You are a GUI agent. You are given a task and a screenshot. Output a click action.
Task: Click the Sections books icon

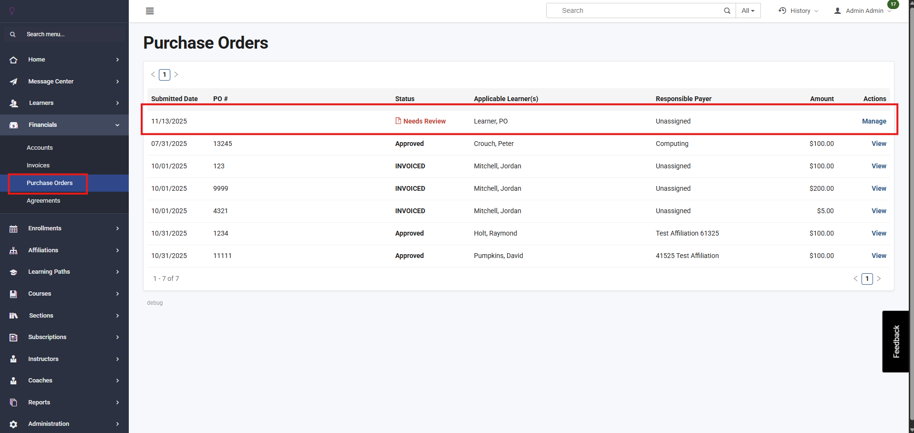13,316
